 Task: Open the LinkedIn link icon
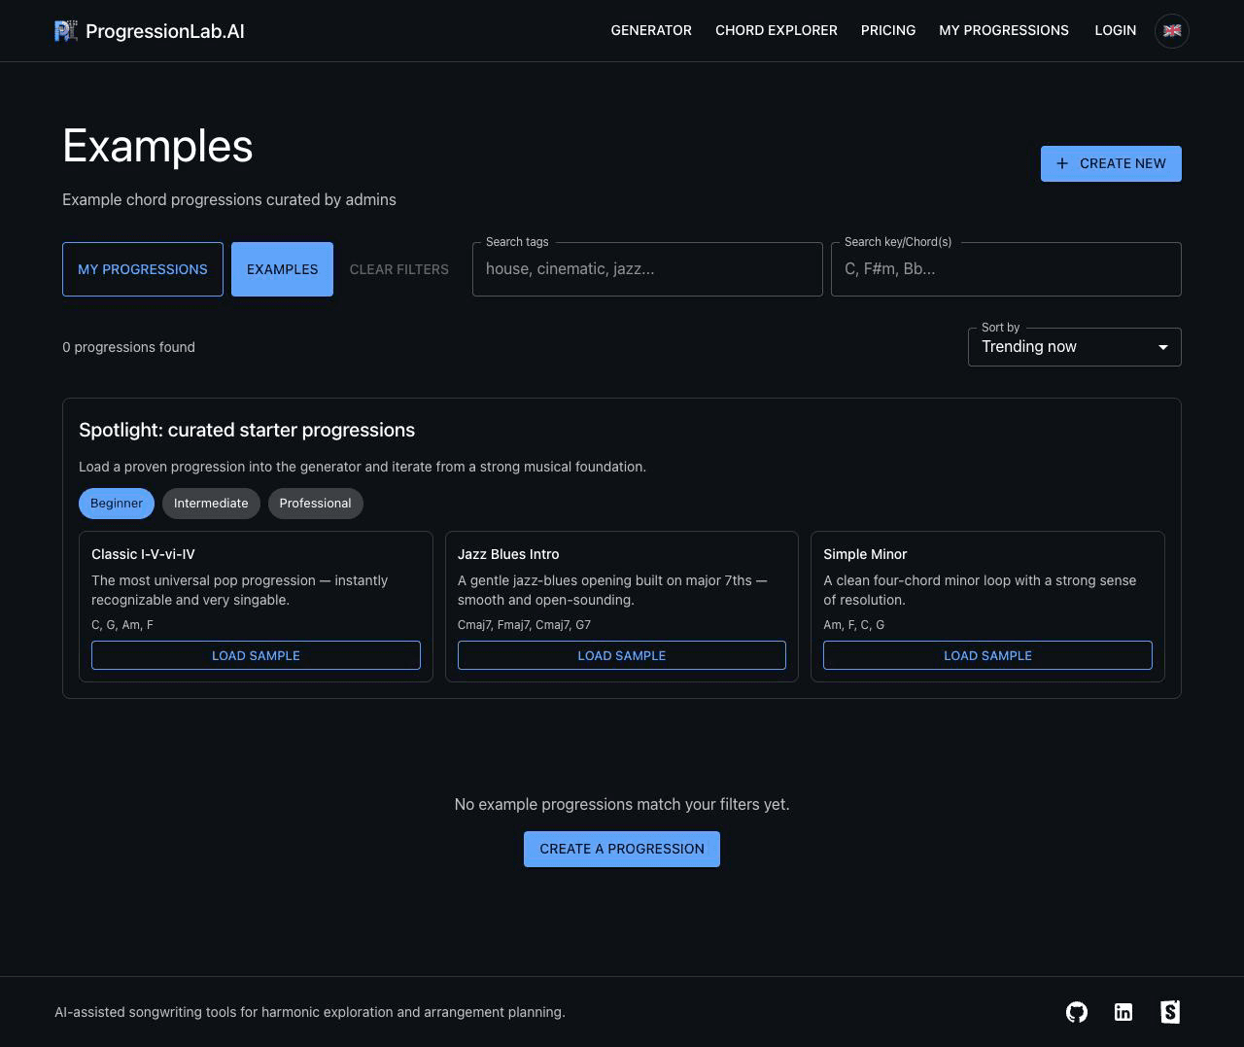point(1123,1012)
